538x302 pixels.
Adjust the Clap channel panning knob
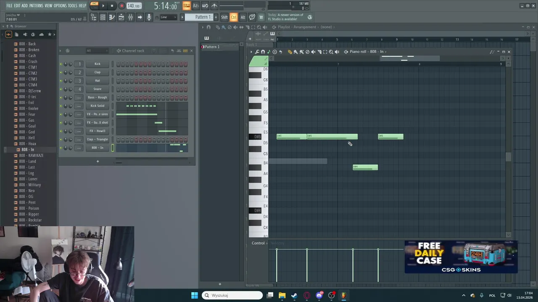click(65, 73)
